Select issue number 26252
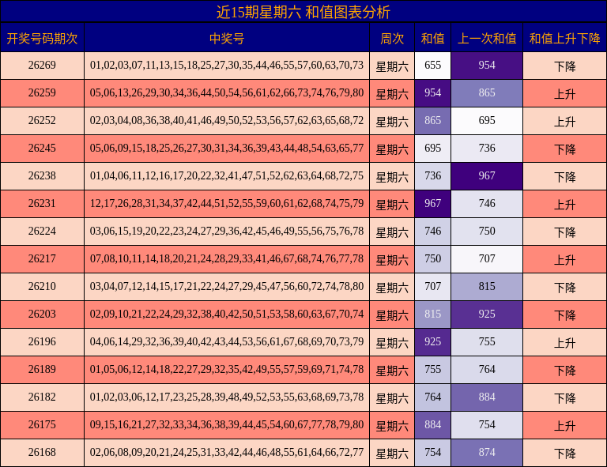This screenshot has width=607, height=467. pyautogui.click(x=42, y=120)
